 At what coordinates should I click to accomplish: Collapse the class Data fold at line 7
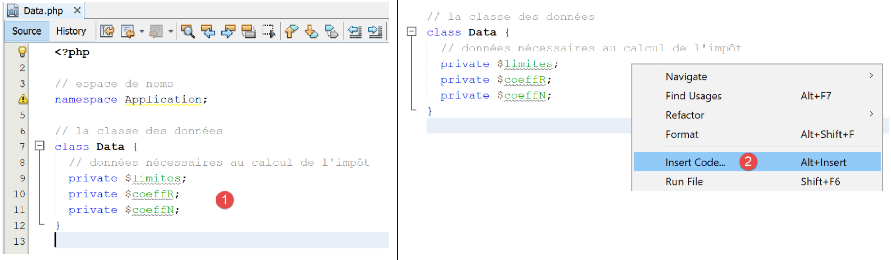40,145
